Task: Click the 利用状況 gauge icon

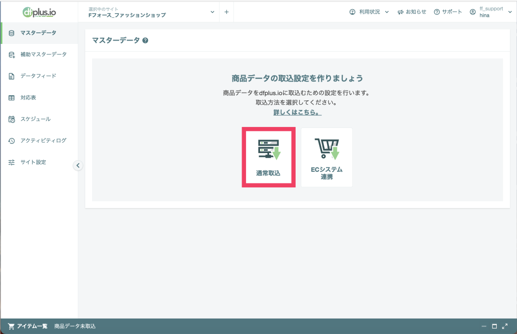Action: [353, 12]
